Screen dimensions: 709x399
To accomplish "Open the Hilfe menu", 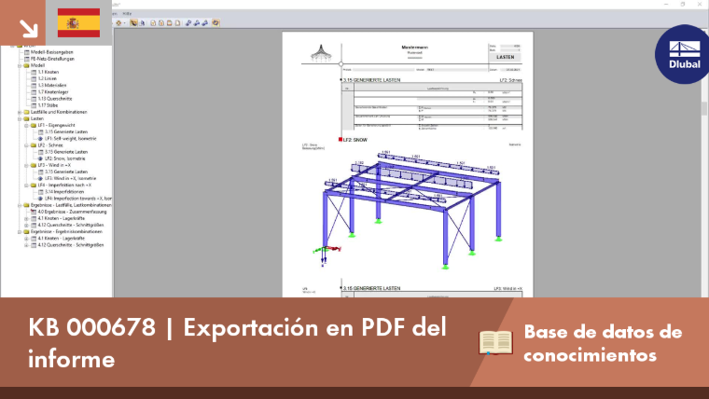I will 127,14.
